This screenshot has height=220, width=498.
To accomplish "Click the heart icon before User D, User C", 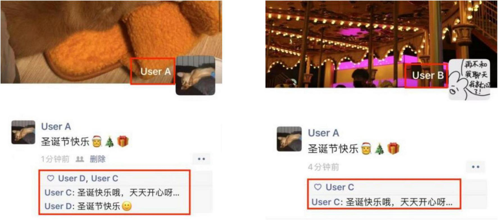I will pos(51,178).
